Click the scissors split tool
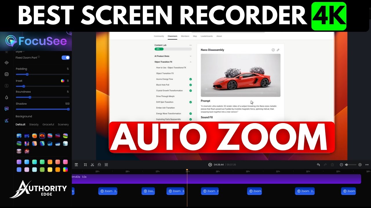The height and width of the screenshot is (208, 371). coord(92,165)
